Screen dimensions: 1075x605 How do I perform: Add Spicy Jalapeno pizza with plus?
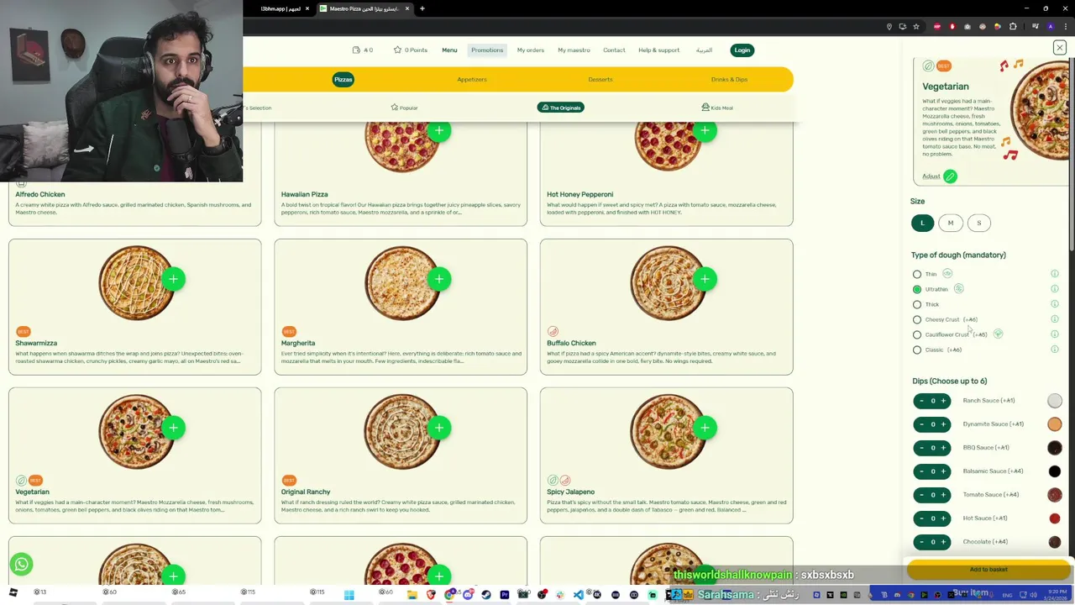point(705,428)
